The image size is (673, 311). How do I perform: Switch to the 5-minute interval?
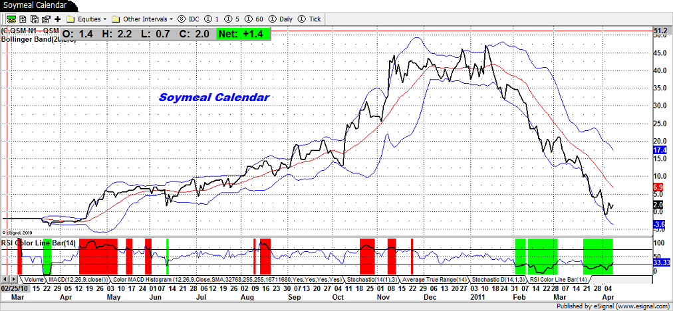coord(232,19)
